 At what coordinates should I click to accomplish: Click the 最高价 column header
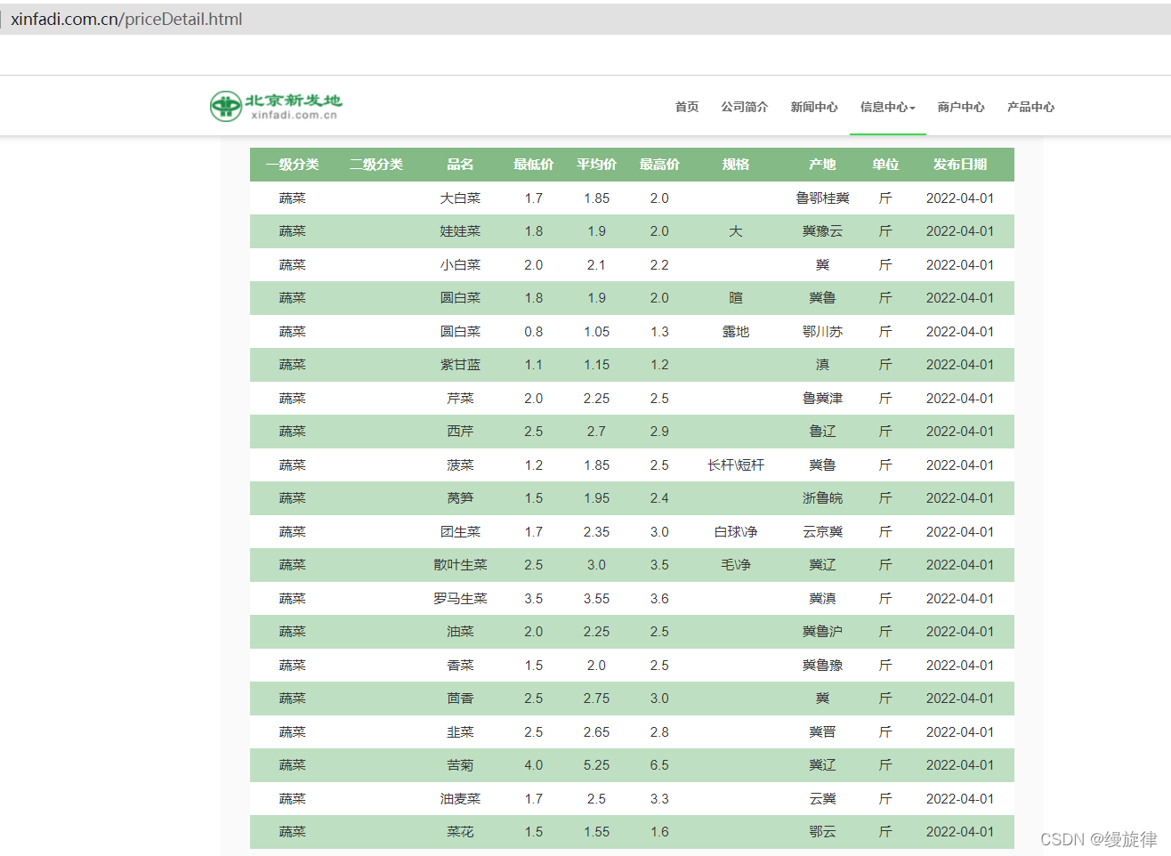pyautogui.click(x=659, y=165)
